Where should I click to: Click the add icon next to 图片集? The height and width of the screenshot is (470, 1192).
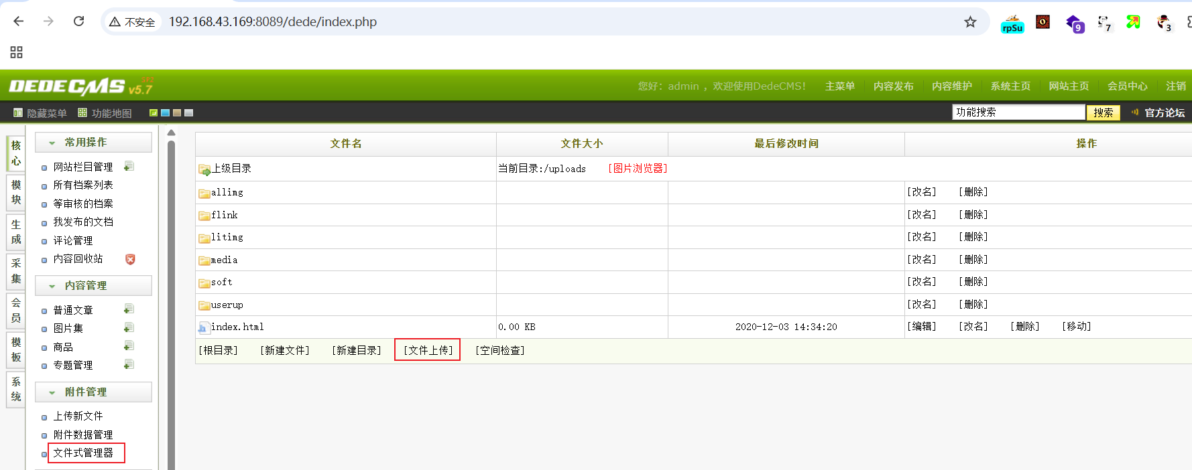pyautogui.click(x=129, y=327)
